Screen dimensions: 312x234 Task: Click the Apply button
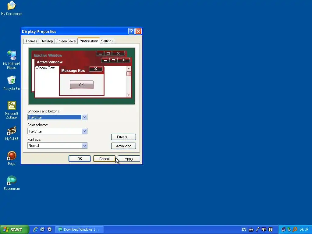tap(129, 158)
